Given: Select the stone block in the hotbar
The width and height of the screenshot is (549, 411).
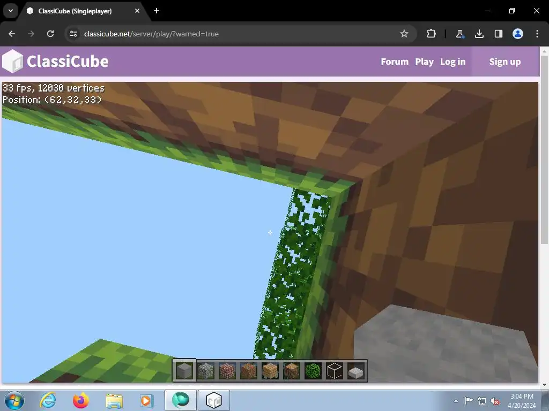Looking at the screenshot, I should tap(184, 371).
